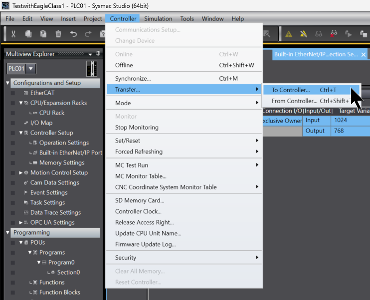Collapse the CPU/Expansion Racks node
The height and width of the screenshot is (300, 370).
21,103
